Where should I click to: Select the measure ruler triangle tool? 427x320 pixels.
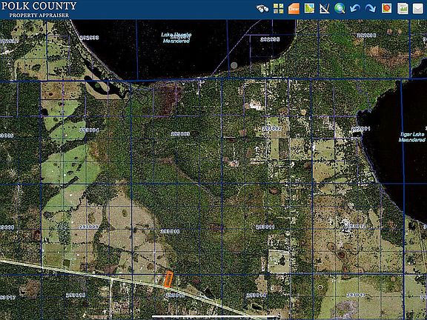pyautogui.click(x=325, y=8)
